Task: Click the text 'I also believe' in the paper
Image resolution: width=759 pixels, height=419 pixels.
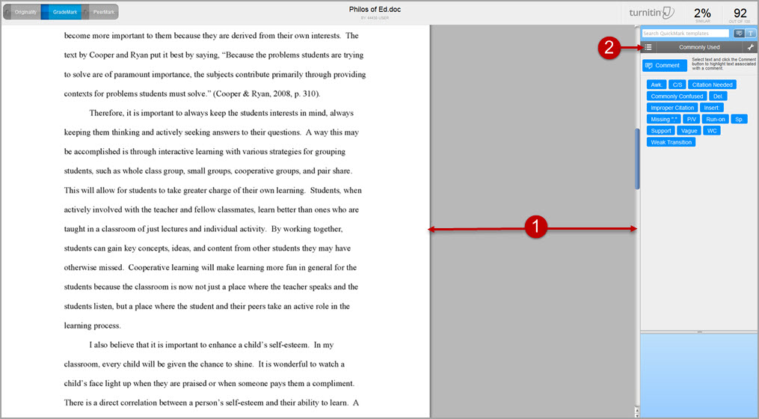Action: (111, 345)
